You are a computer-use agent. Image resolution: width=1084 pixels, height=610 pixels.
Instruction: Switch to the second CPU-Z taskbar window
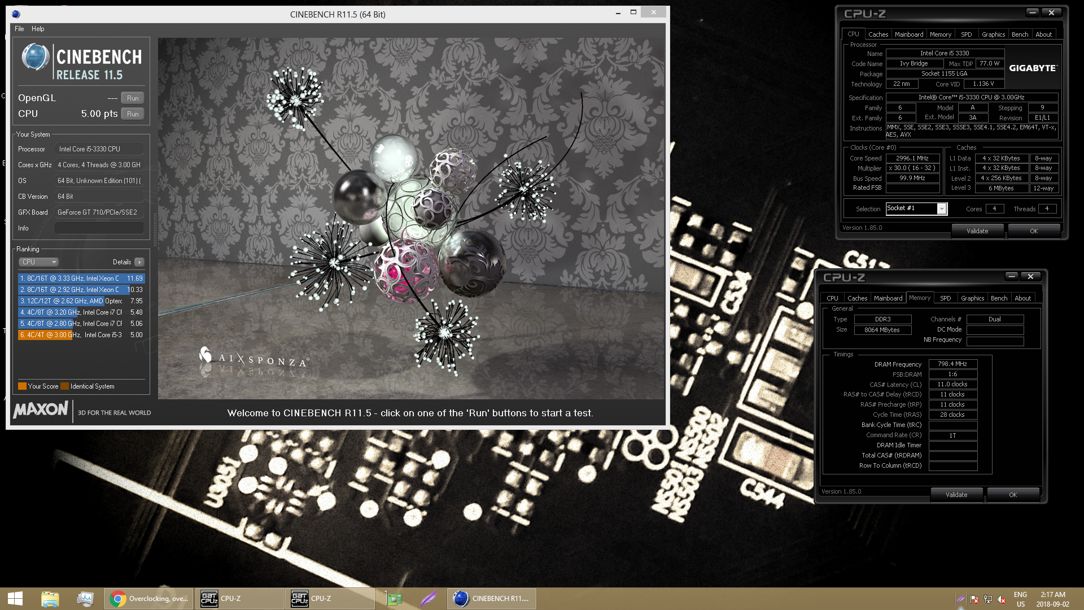[x=330, y=599]
